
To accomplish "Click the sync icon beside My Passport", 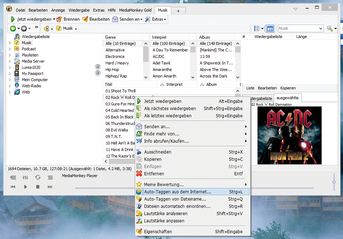I will click(x=98, y=73).
